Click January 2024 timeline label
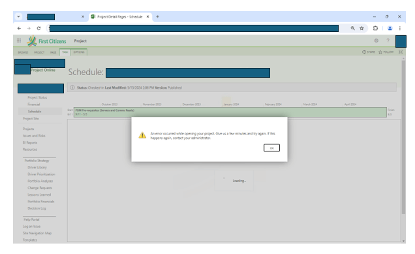Image resolution: width=415 pixels, height=254 pixels. coord(231,104)
